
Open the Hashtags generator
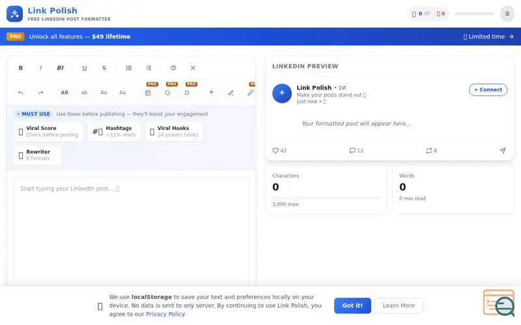[x=115, y=131]
